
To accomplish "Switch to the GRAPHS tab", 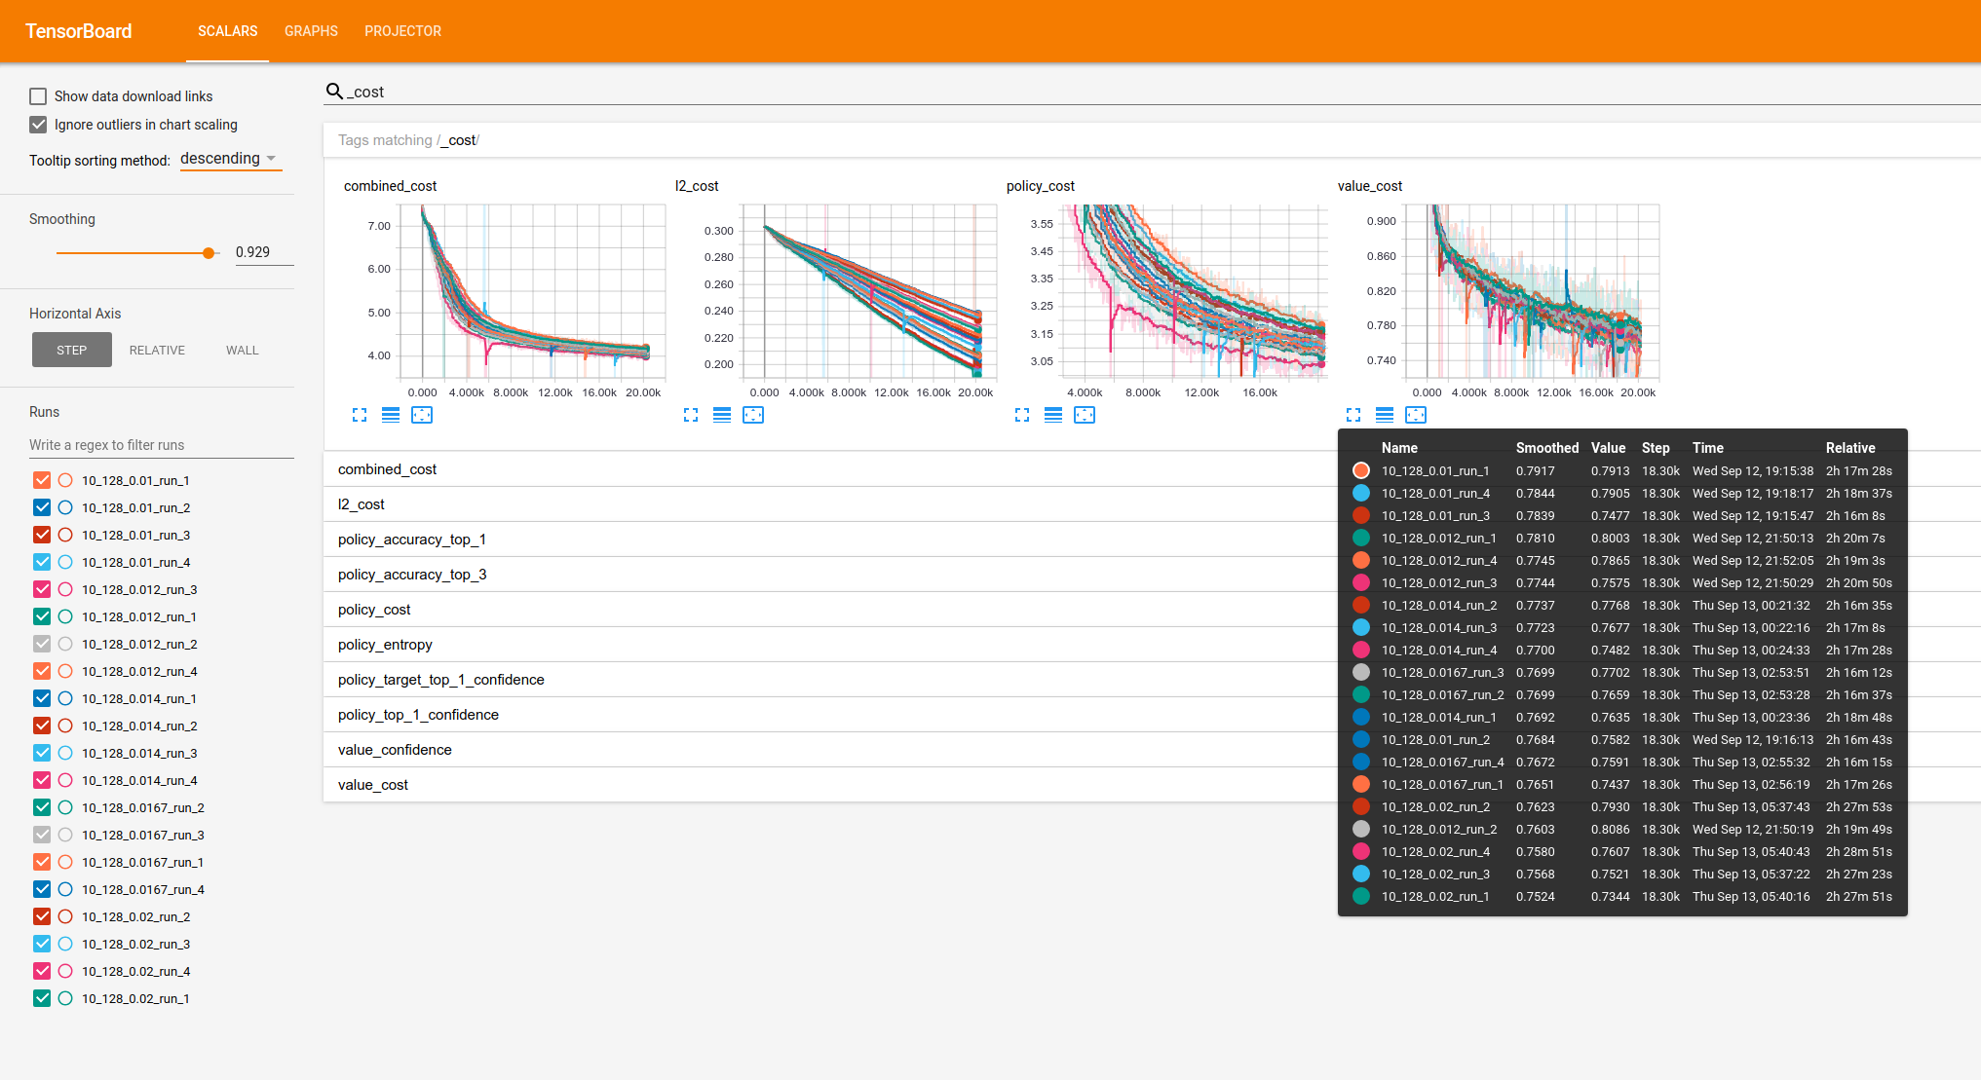I will [311, 31].
